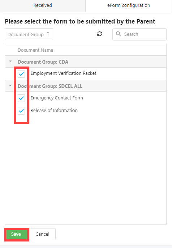Click the Document Group grouping chip

coord(29,34)
